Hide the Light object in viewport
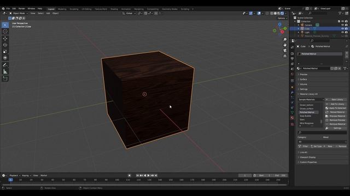Viewport: 350px width, 196px height. click(x=342, y=32)
